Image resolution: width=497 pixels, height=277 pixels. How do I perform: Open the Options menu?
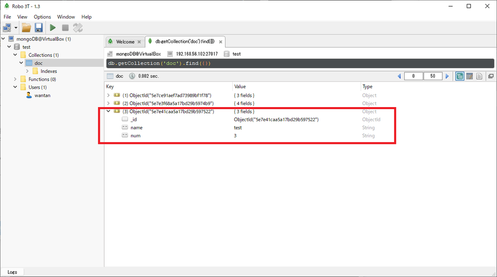click(42, 17)
